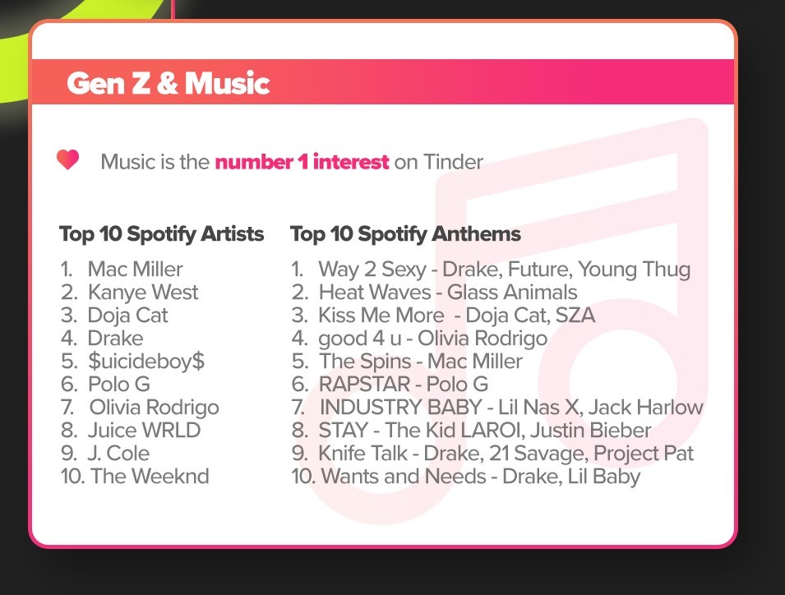The height and width of the screenshot is (595, 785).
Task: Click the 'Top 10 Spotify Artists' heading
Action: pos(162,233)
